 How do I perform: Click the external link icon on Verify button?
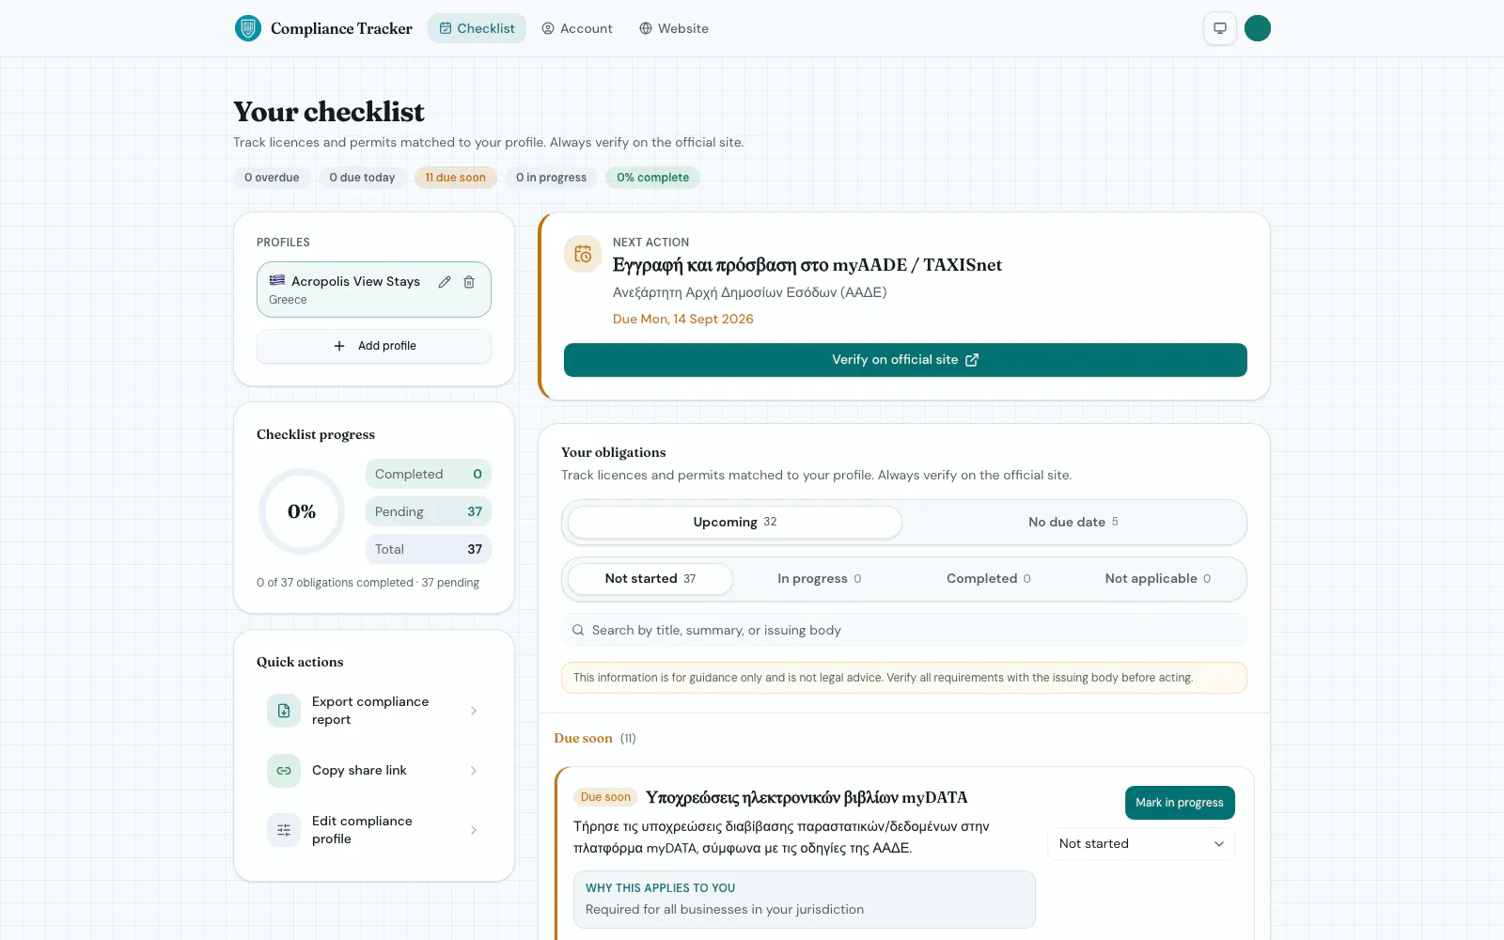coord(972,360)
